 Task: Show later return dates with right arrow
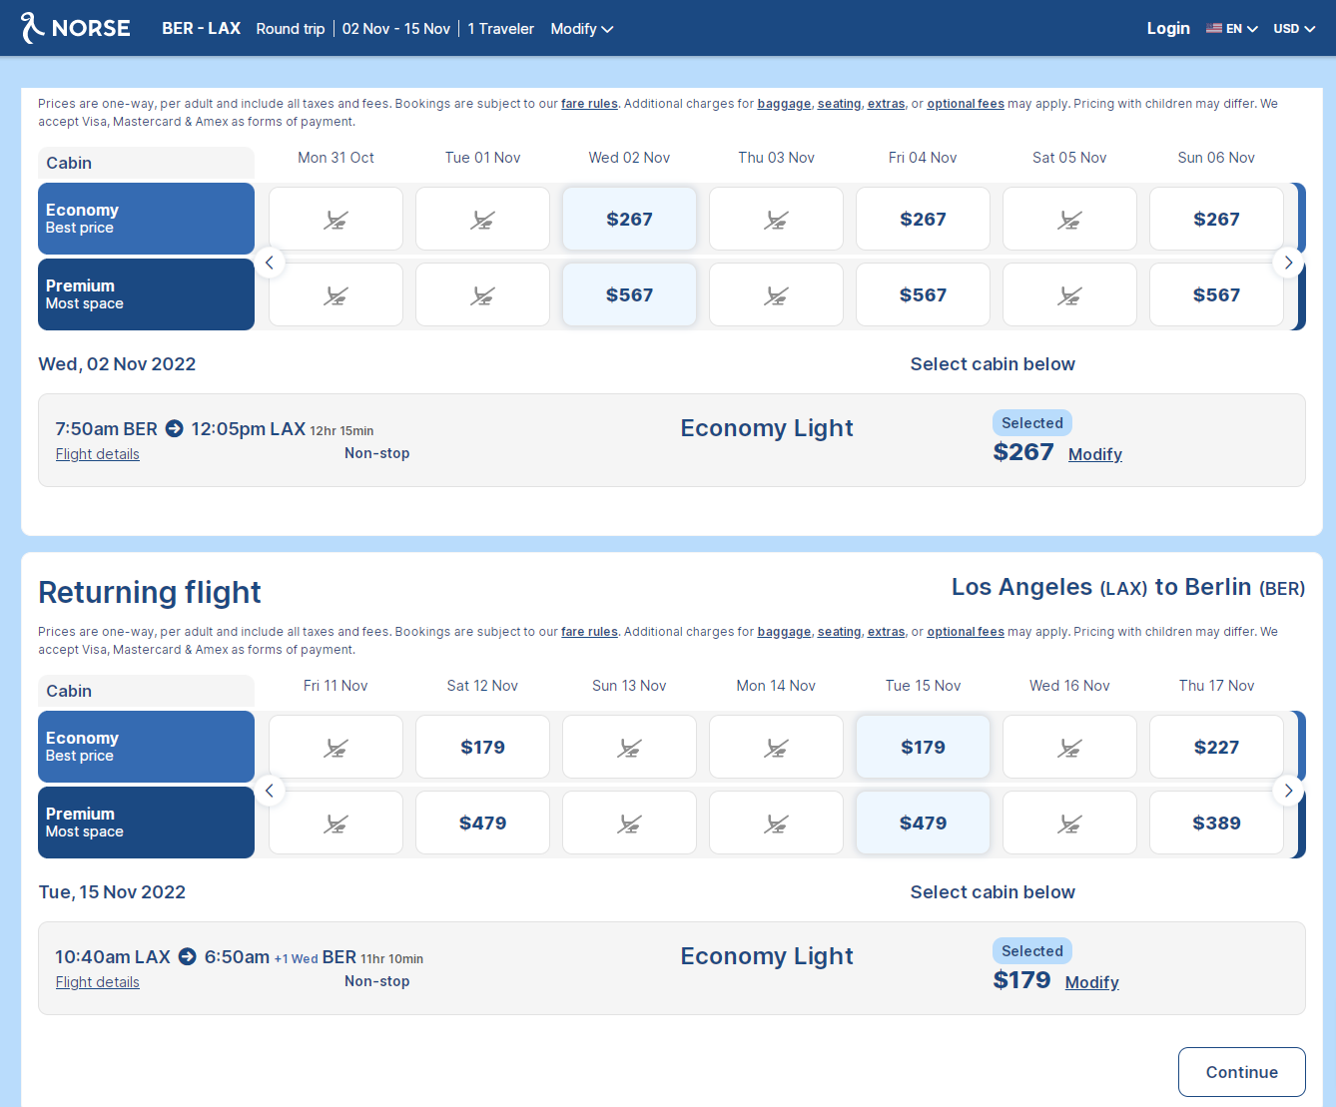pos(1288,791)
